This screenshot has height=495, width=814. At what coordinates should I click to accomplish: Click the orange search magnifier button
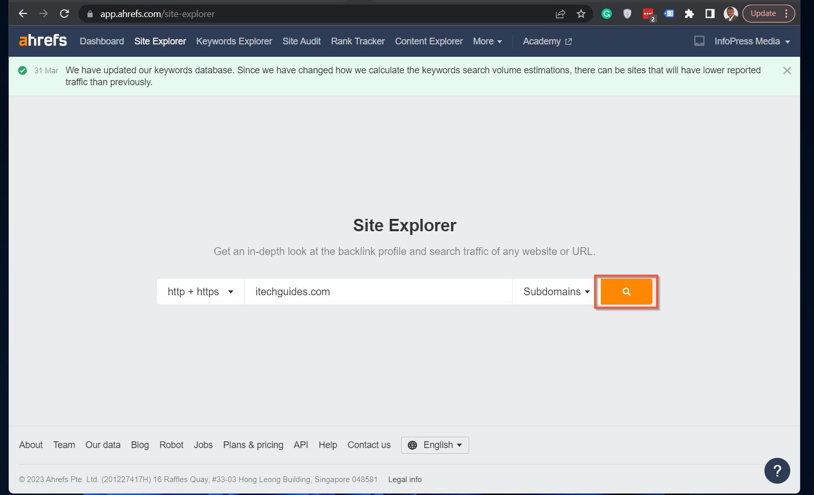(626, 292)
